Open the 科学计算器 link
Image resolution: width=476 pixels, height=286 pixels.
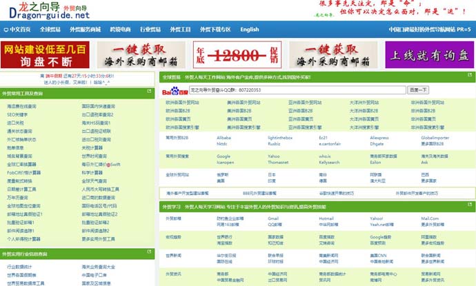click(x=92, y=172)
